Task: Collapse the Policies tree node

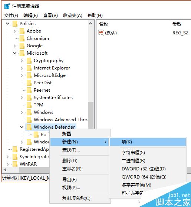Action: (x=7, y=24)
